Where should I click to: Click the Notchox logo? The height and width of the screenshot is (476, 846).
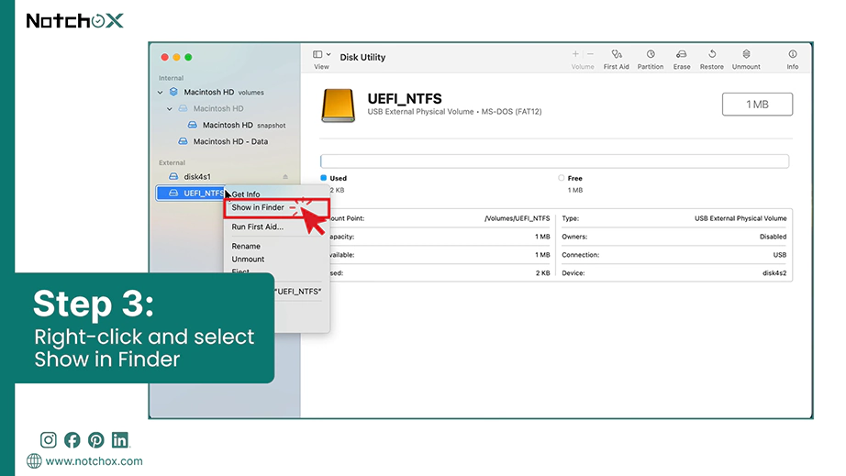pos(75,21)
